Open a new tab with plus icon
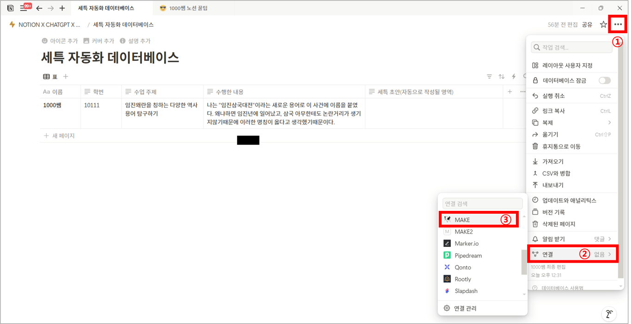Image resolution: width=631 pixels, height=324 pixels. click(x=62, y=8)
